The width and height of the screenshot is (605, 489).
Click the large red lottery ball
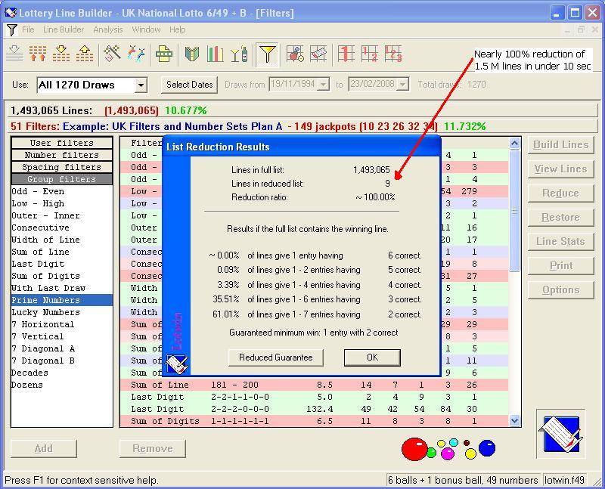click(414, 449)
